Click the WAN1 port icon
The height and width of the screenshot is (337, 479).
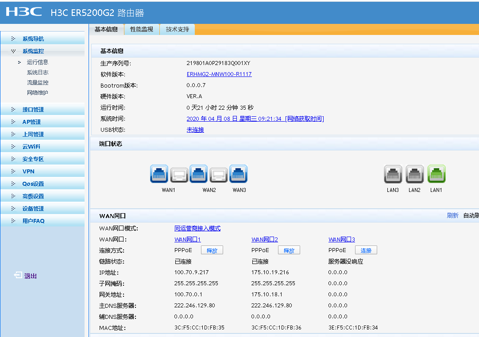159,174
